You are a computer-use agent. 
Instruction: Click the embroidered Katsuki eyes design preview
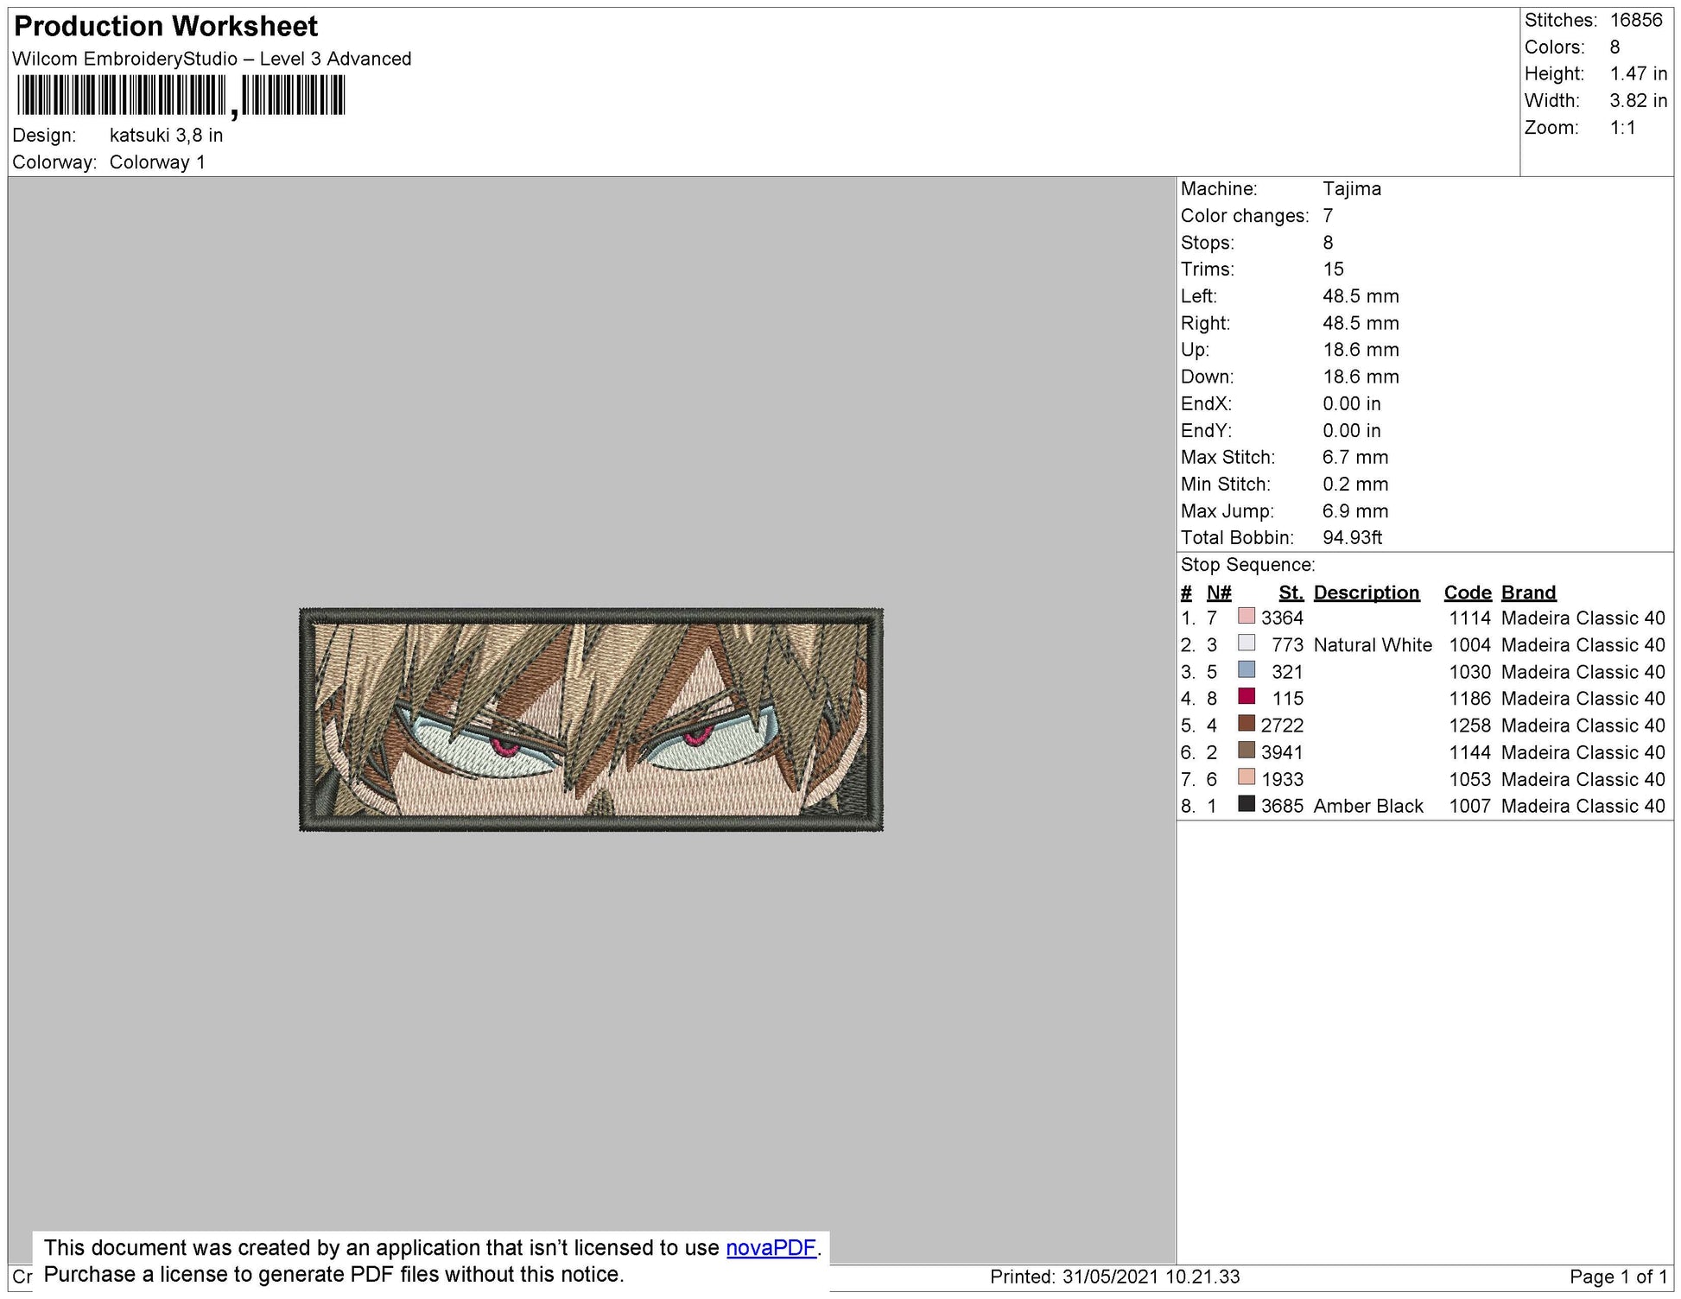[592, 719]
